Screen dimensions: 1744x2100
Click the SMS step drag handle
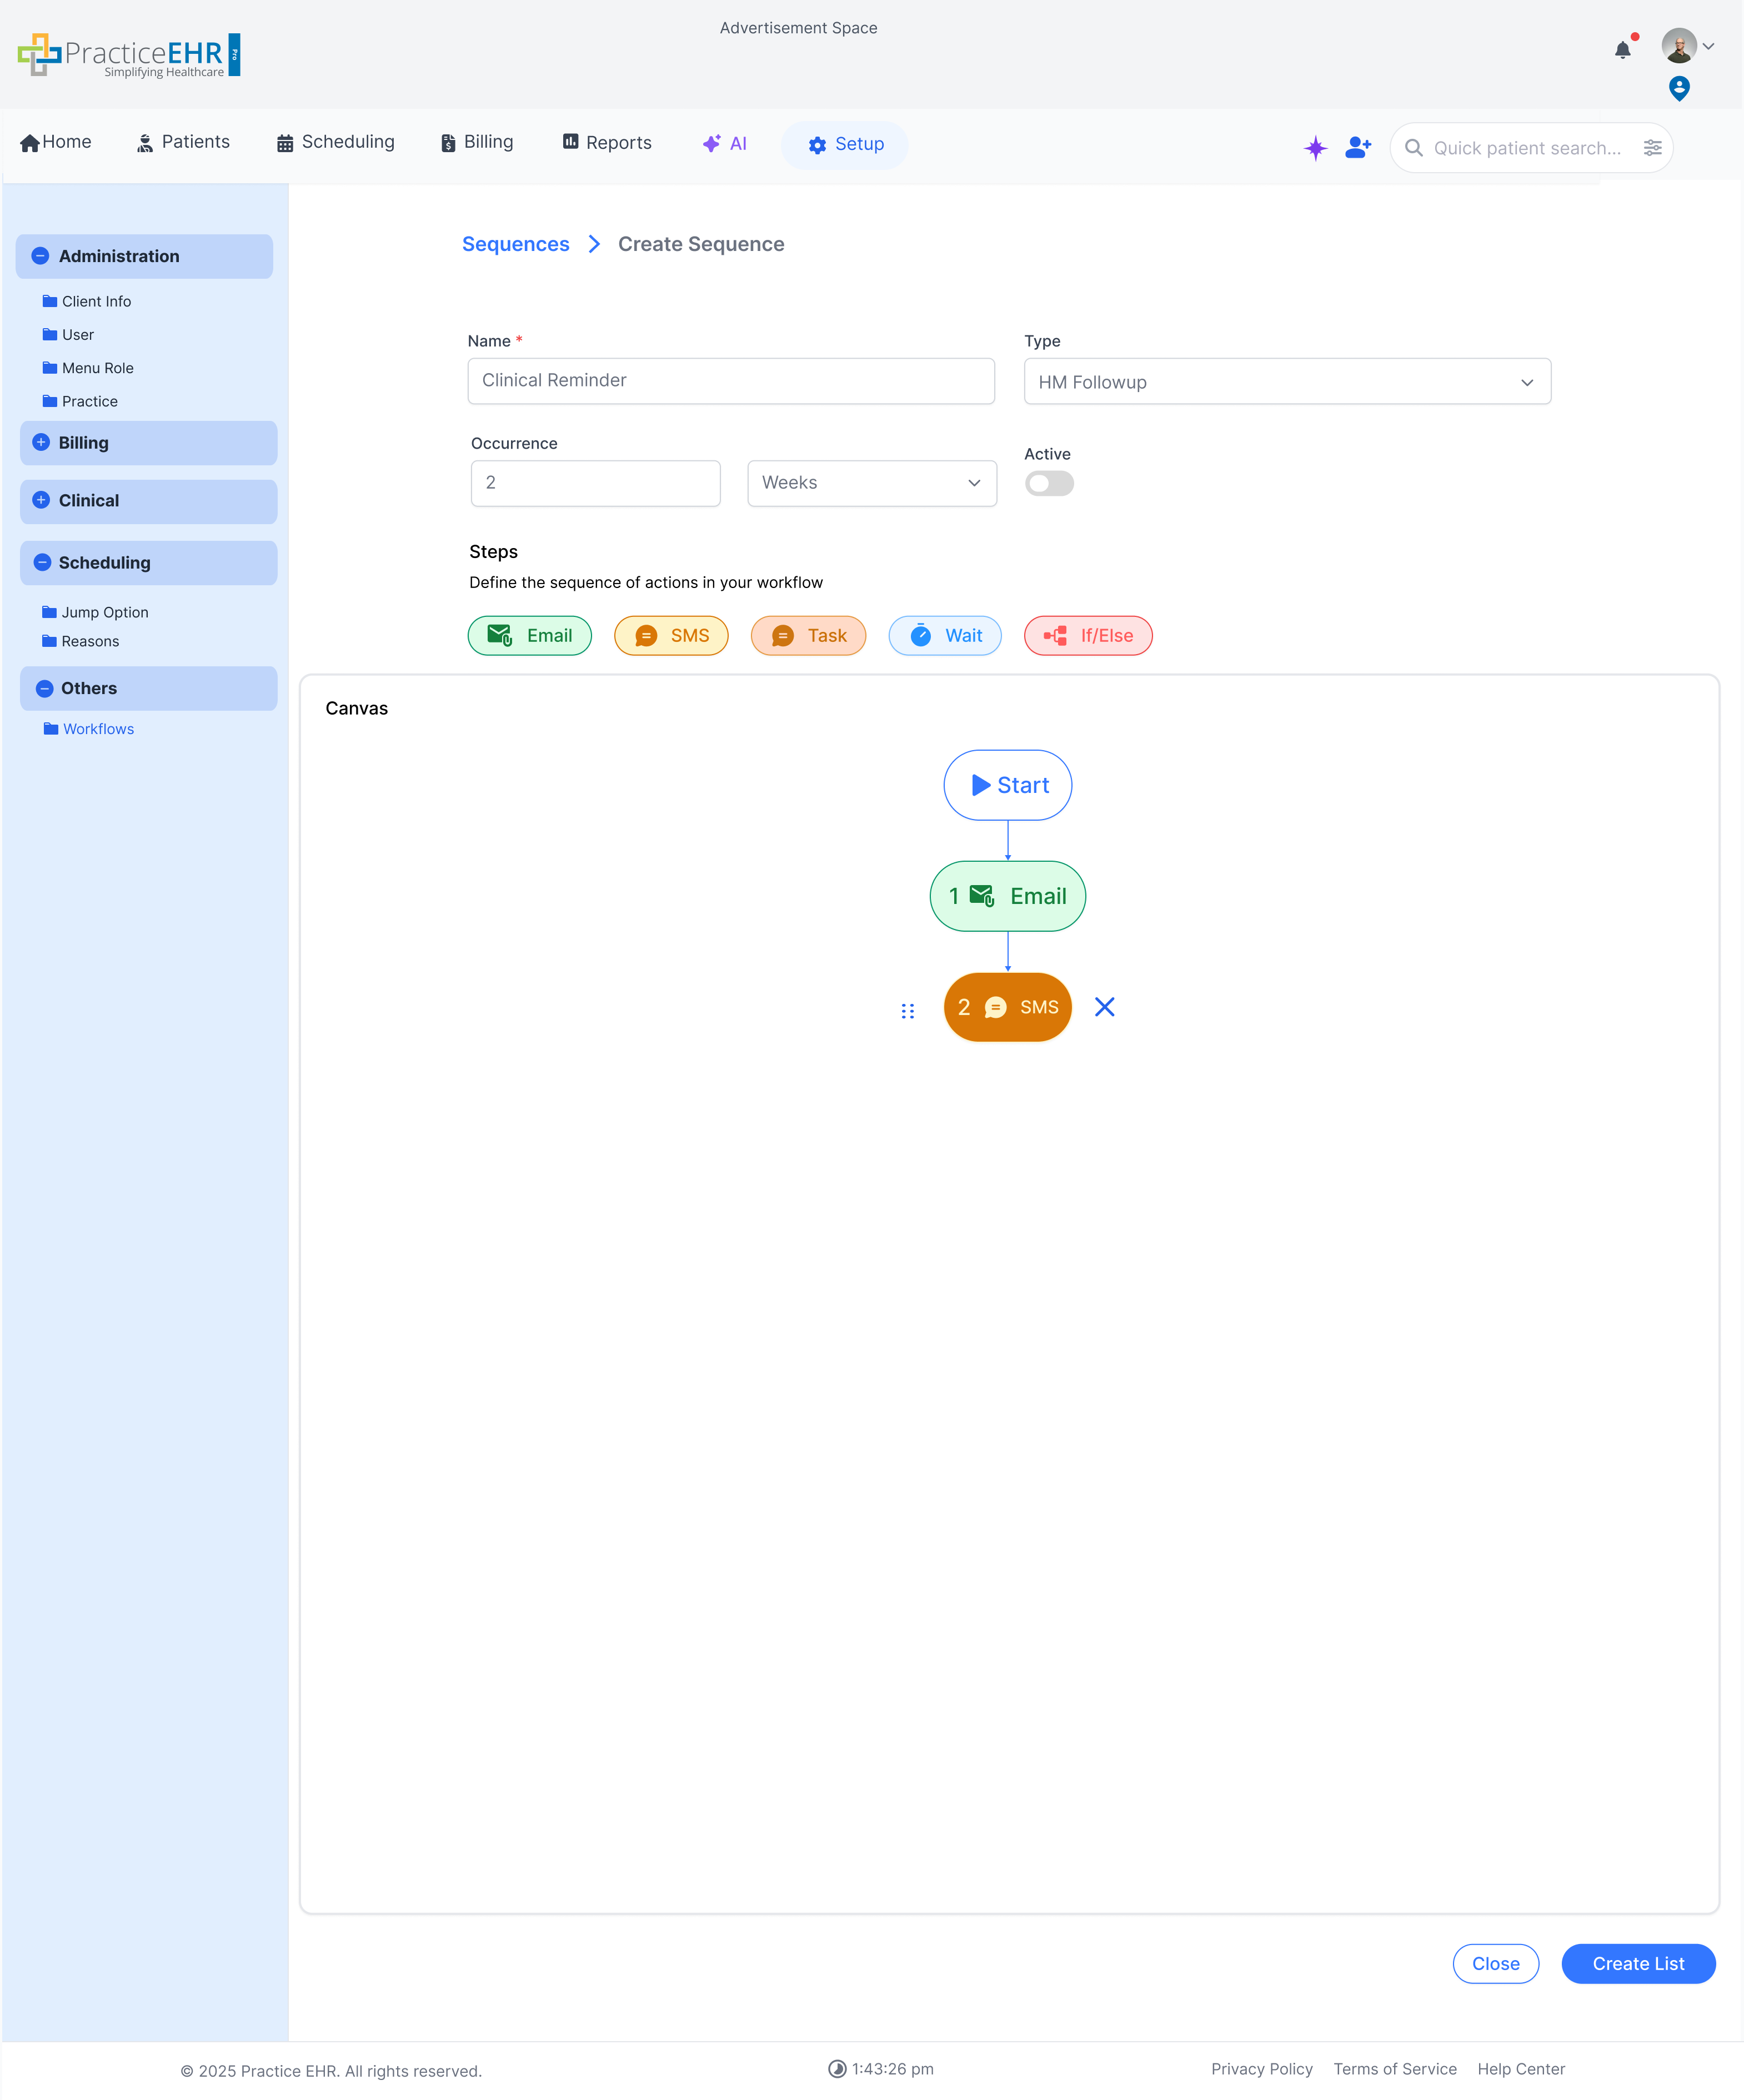click(x=907, y=1011)
